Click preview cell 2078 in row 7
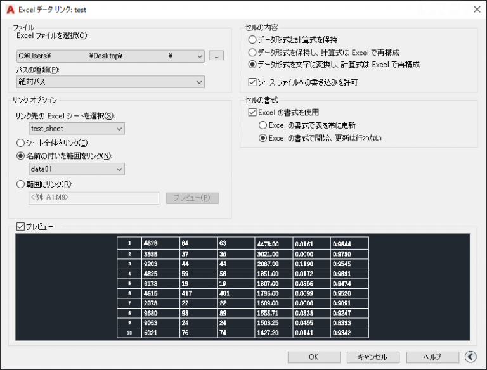Viewport: 487px width, 370px height. tap(160, 303)
